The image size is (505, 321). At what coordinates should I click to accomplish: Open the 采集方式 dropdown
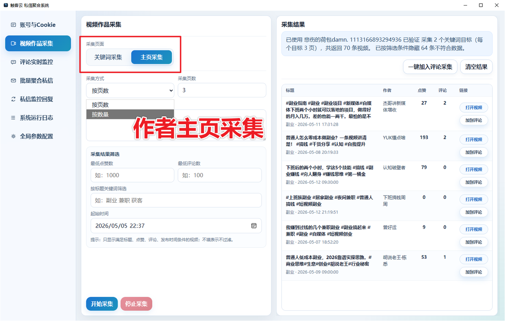click(x=130, y=90)
